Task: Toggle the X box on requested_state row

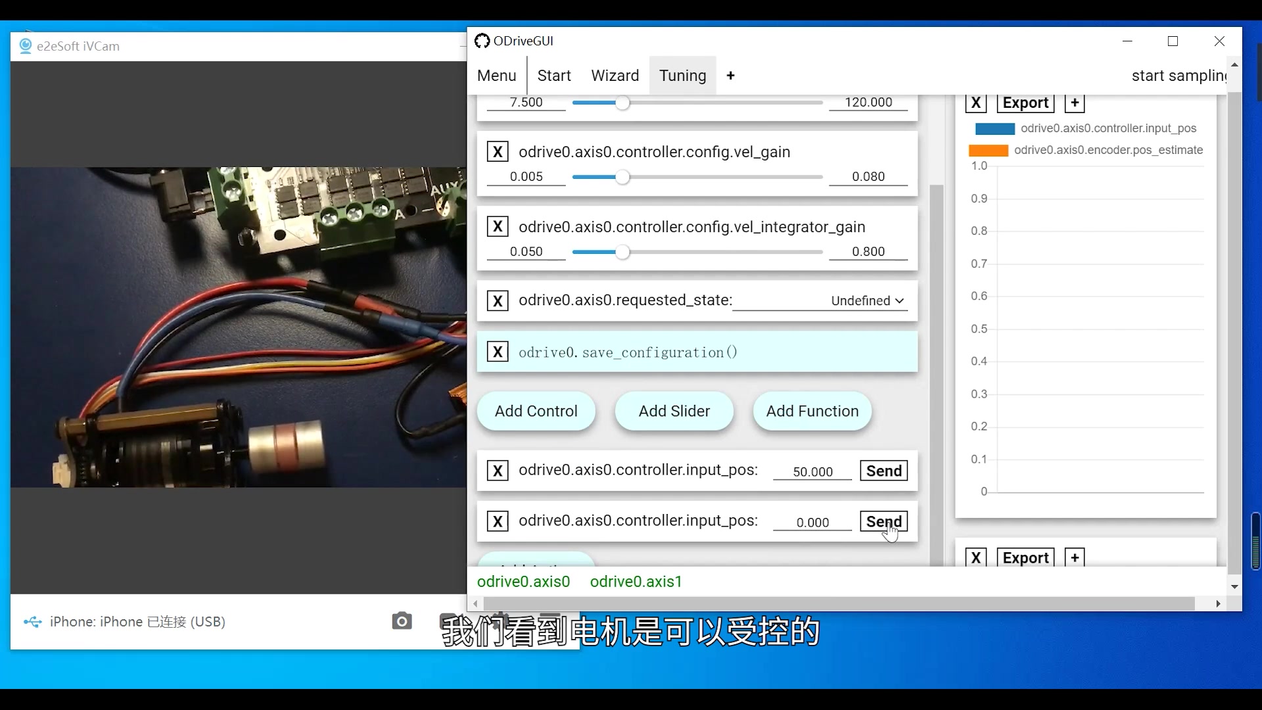Action: pyautogui.click(x=498, y=300)
